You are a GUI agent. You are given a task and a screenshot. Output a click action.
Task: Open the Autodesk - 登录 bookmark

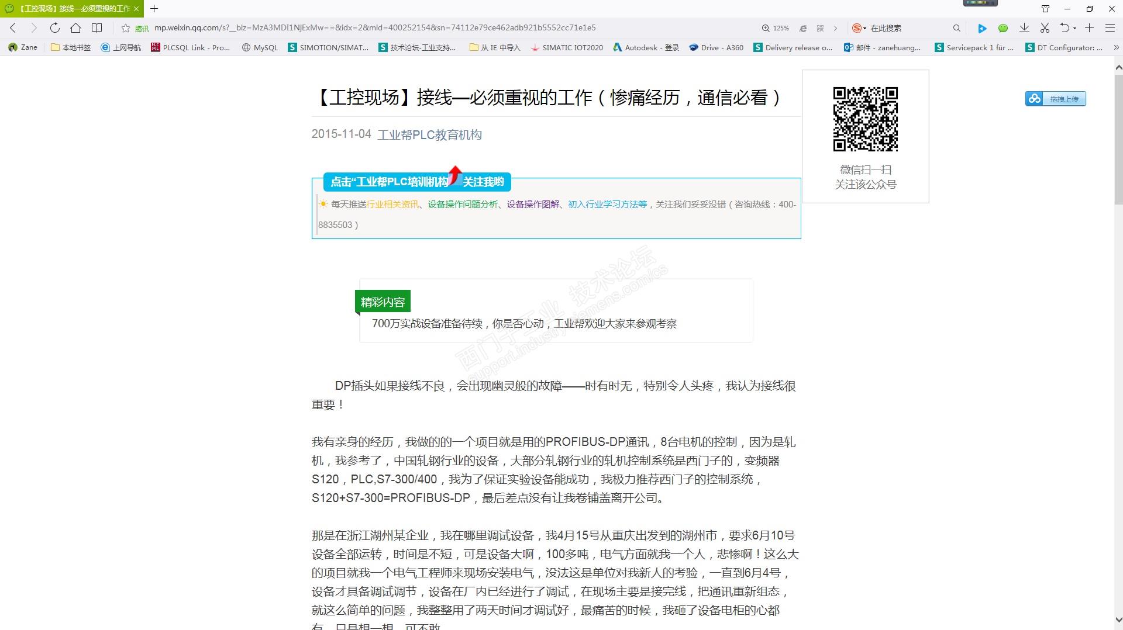click(x=646, y=47)
